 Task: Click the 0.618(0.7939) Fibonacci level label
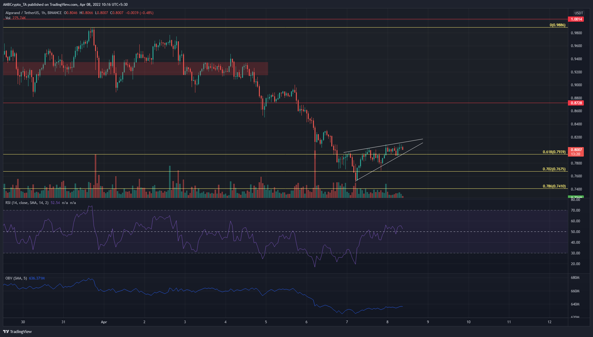point(554,152)
